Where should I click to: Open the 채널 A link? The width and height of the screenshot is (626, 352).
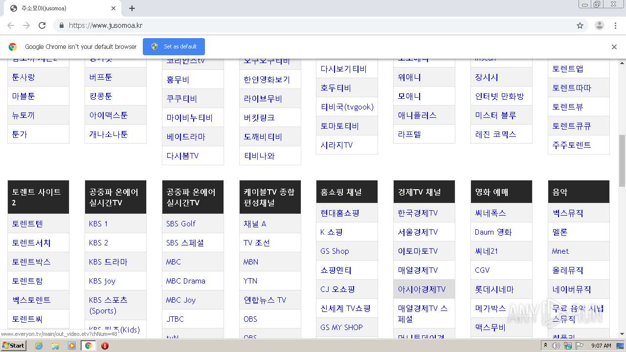[255, 223]
